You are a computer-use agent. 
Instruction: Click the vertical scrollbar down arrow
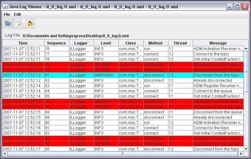246,149
